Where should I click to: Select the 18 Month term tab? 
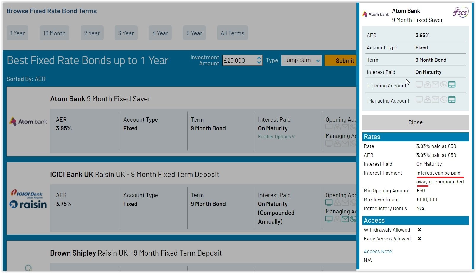coord(54,33)
